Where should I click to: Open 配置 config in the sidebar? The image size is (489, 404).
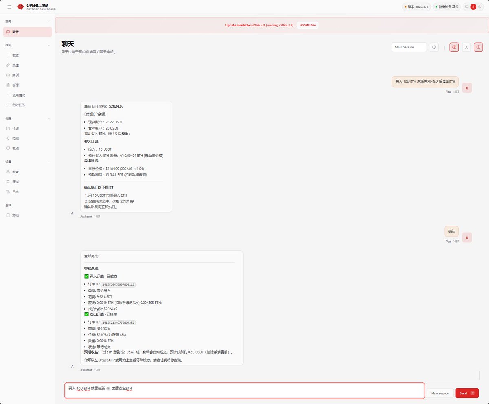click(27, 172)
